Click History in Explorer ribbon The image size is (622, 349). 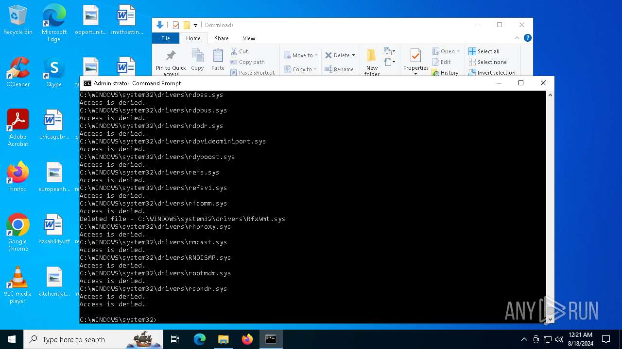tap(445, 73)
